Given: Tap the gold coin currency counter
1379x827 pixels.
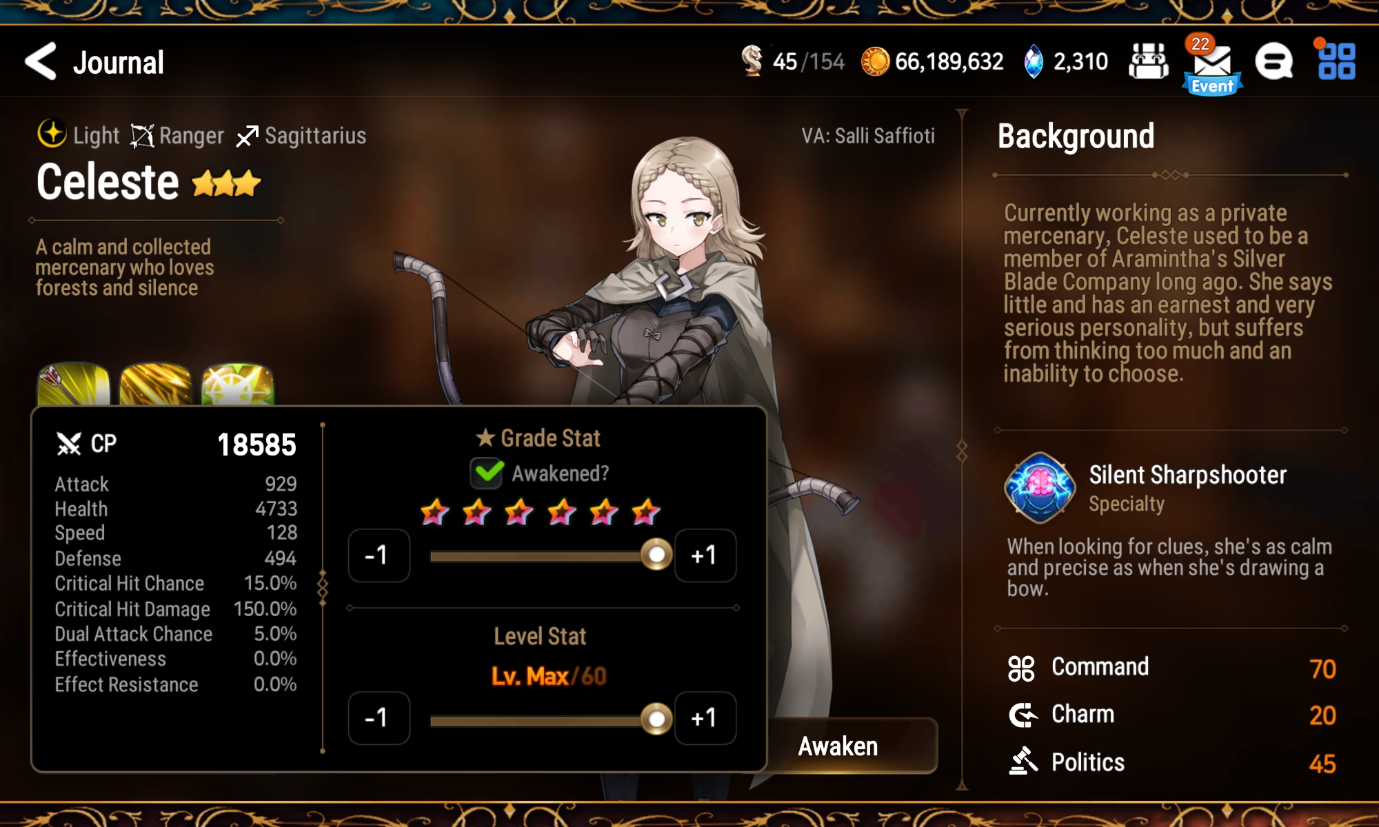Looking at the screenshot, I should [x=932, y=62].
